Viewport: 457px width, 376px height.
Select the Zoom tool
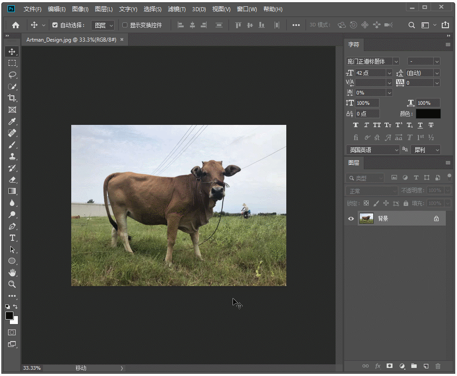point(12,284)
